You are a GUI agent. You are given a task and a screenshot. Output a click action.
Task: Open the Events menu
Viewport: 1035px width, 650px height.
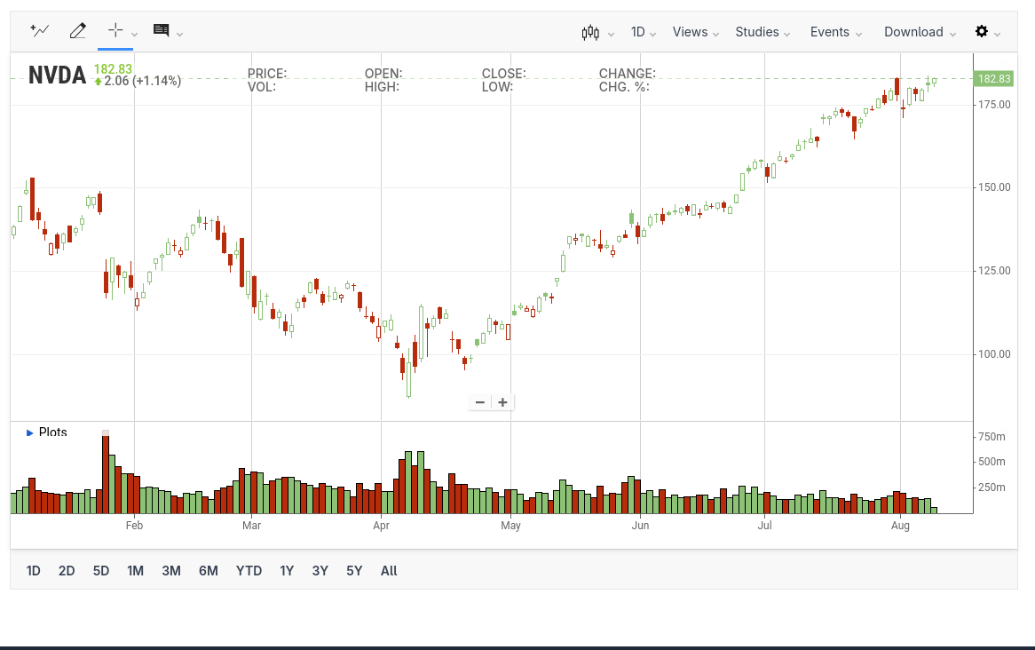[836, 32]
